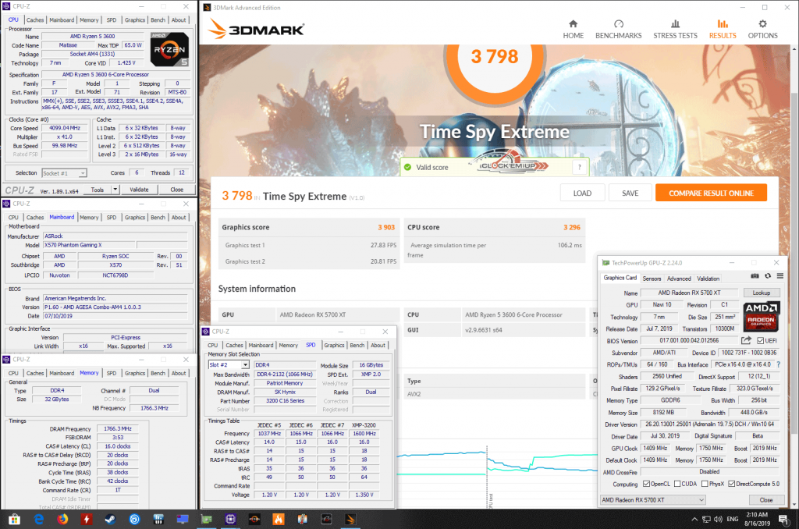Click the GPU-Z refresh icon

(x=768, y=276)
